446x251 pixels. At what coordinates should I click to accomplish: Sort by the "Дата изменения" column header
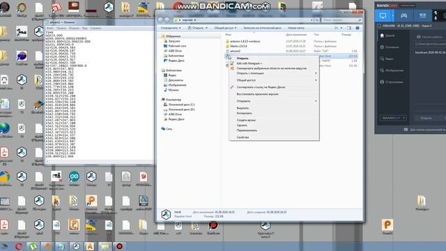tap(295, 35)
